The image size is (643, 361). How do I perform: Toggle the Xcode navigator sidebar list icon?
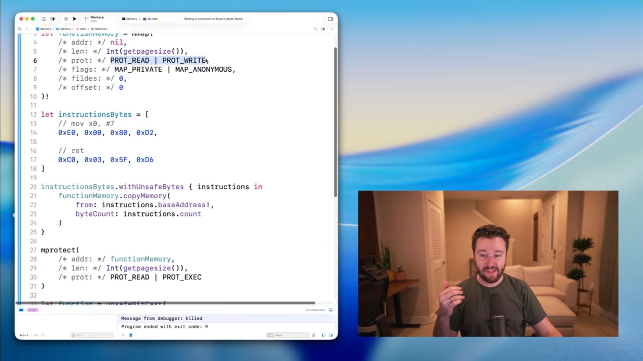coord(44,19)
